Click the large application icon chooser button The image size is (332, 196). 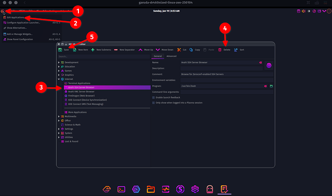(x=269, y=65)
